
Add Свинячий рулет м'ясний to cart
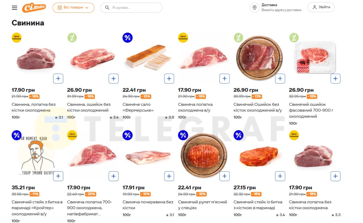click(x=224, y=176)
